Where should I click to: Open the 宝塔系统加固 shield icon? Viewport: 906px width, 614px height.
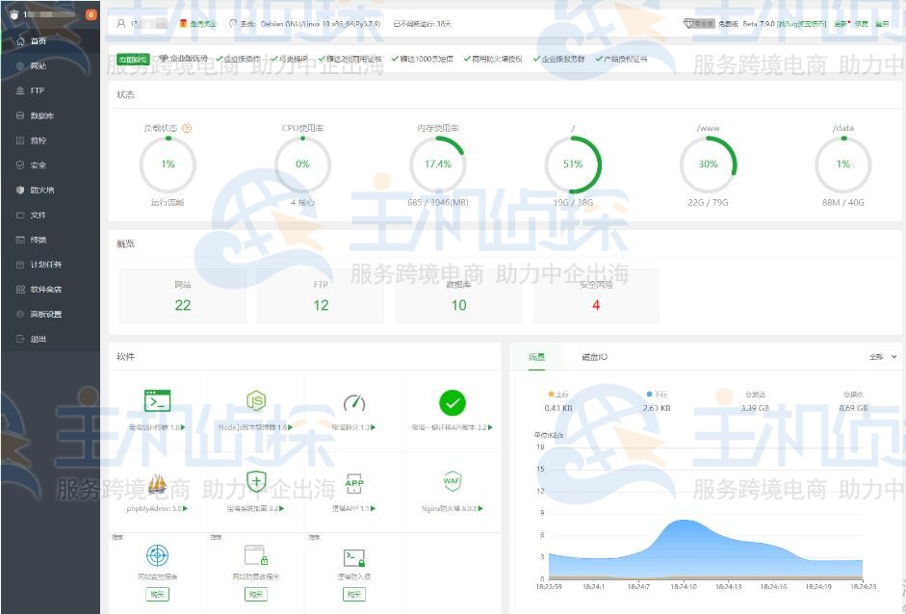pos(255,482)
